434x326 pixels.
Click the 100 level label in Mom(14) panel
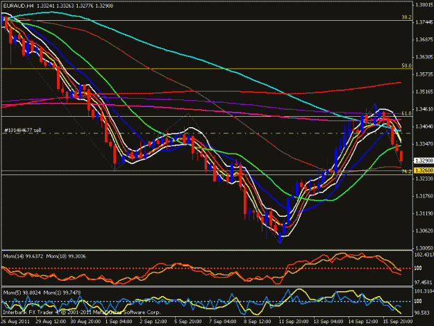[x=418, y=268]
